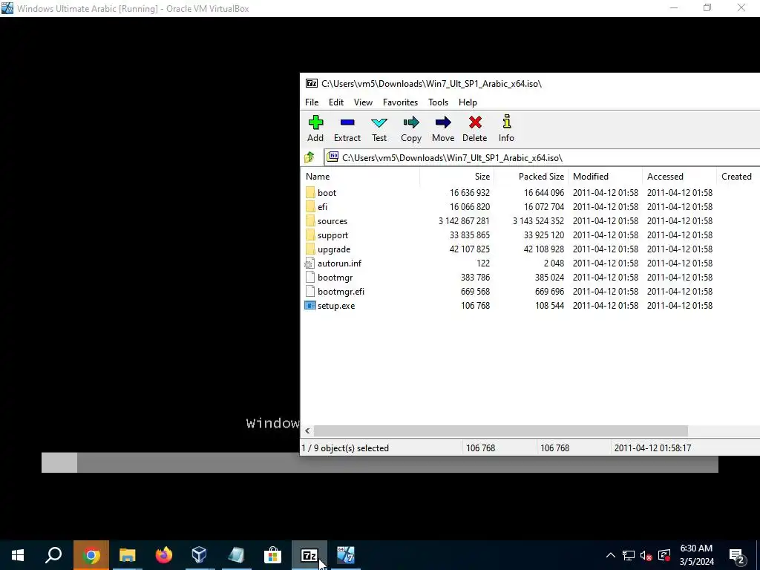Go up one folder level icon
The height and width of the screenshot is (570, 760).
309,157
